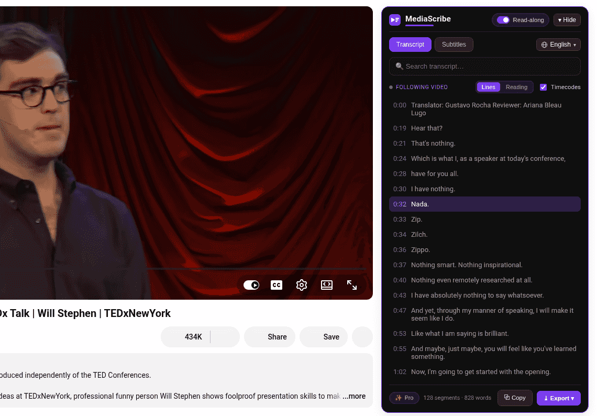Select the Lines view mode
Viewport: 597px width, 416px height.
488,87
